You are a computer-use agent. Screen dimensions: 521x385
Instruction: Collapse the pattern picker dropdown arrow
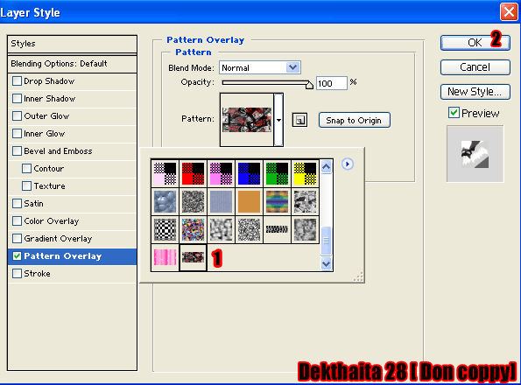(278, 120)
